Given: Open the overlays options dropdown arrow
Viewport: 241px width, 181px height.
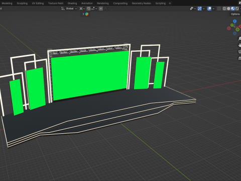Looking at the screenshot, I should point(213,9).
